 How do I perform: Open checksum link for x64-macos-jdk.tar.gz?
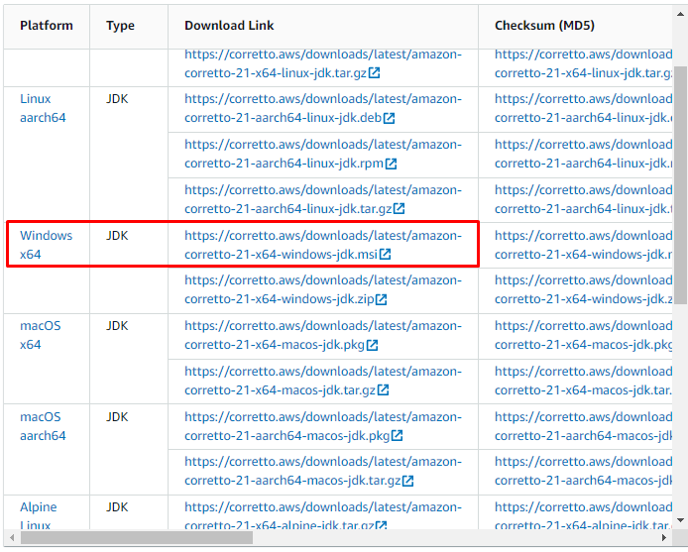pos(583,381)
